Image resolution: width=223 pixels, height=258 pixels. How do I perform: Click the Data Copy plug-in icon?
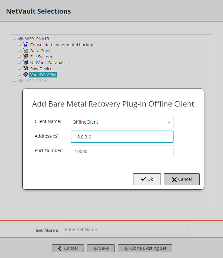pos(26,51)
